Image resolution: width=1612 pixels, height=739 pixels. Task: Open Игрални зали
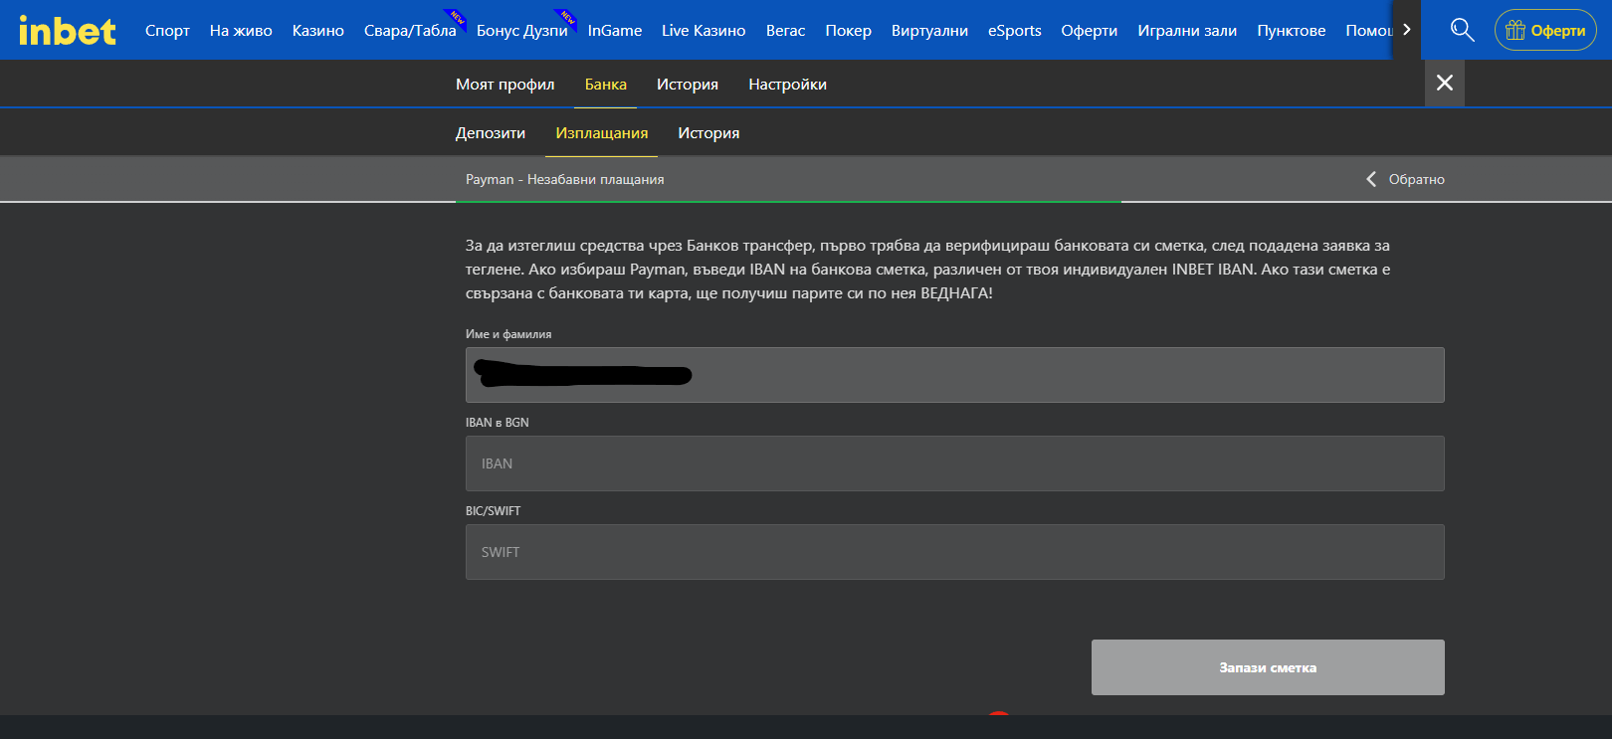pos(1187,31)
